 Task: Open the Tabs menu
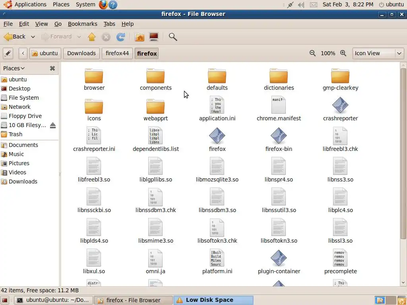(x=109, y=24)
